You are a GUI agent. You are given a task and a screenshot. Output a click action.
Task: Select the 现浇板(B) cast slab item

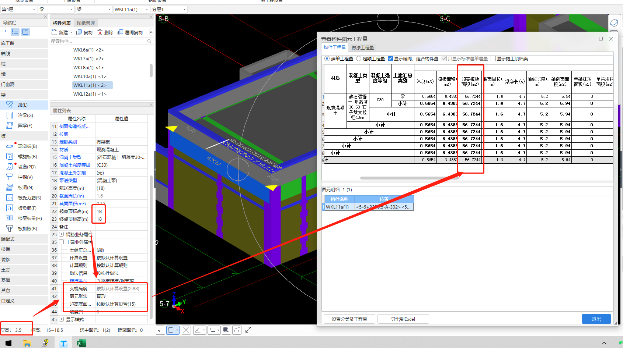click(22, 146)
